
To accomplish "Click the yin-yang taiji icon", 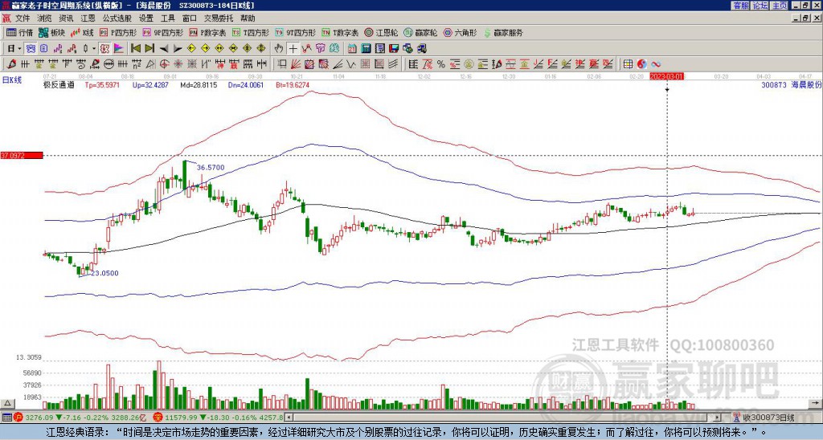I will pos(641,64).
